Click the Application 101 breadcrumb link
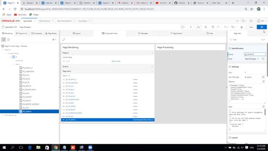The width and height of the screenshot is (268, 151). pos(11,27)
